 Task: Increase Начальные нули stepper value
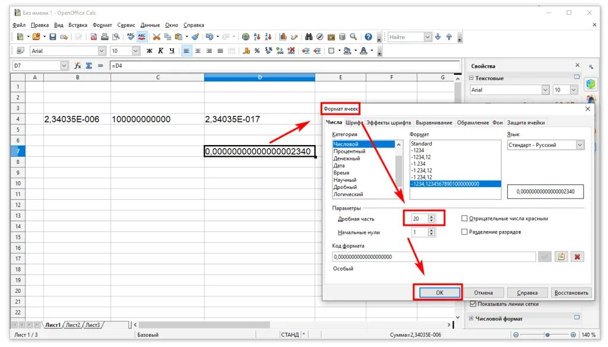(x=431, y=230)
